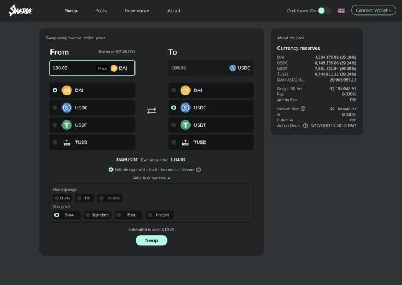
Task: Click the TUSD icon in To list
Action: pos(185,142)
